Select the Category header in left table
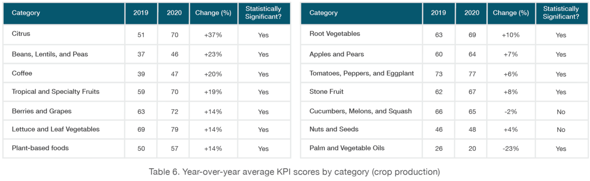 pyautogui.click(x=64, y=13)
